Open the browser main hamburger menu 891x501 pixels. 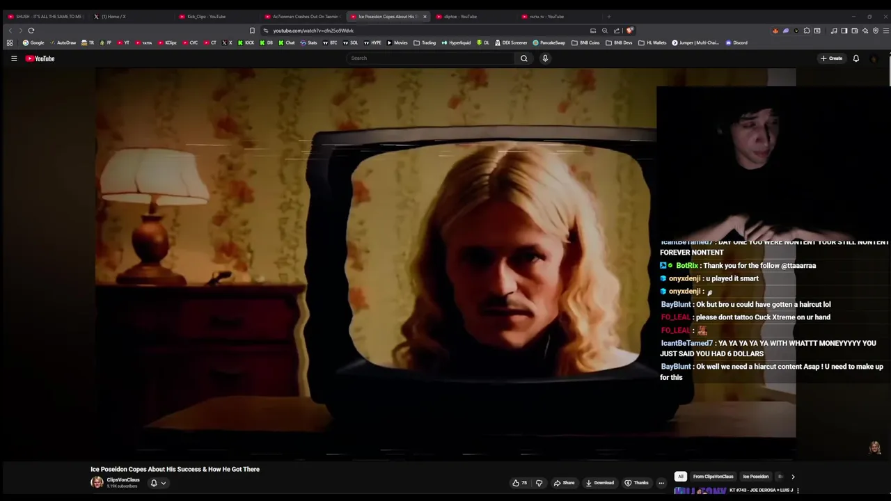(886, 31)
